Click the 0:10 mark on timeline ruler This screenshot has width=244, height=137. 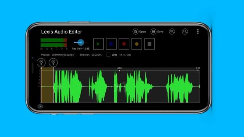click(x=198, y=68)
